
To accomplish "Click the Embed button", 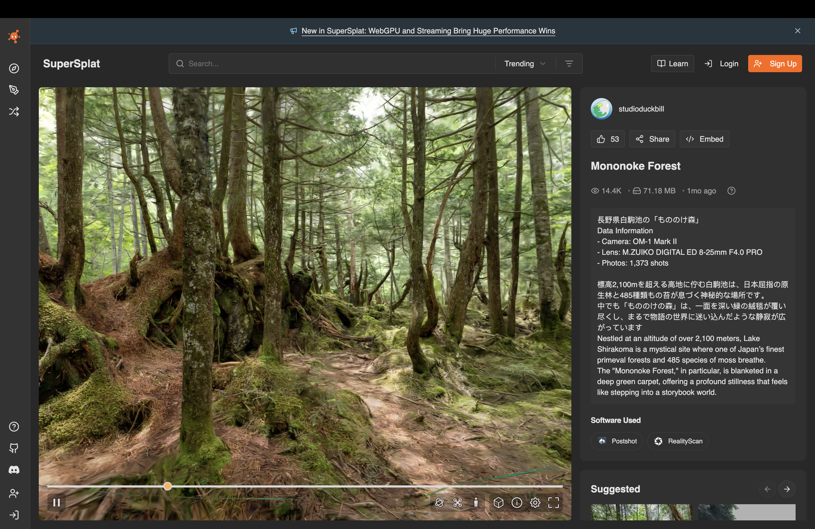I will pyautogui.click(x=705, y=139).
